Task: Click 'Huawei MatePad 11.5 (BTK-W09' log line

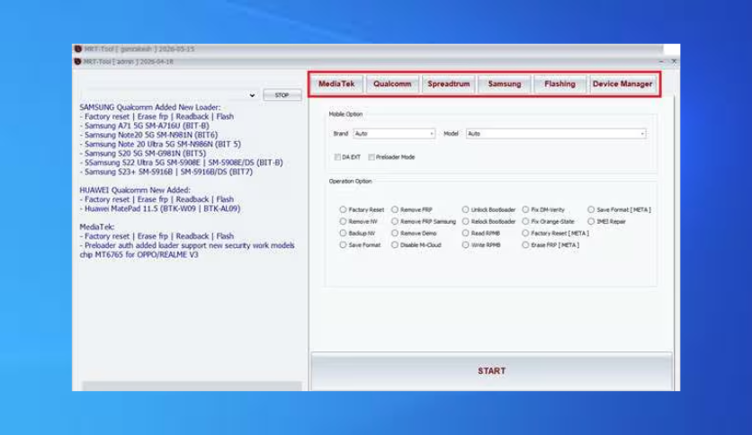Action: tap(162, 209)
